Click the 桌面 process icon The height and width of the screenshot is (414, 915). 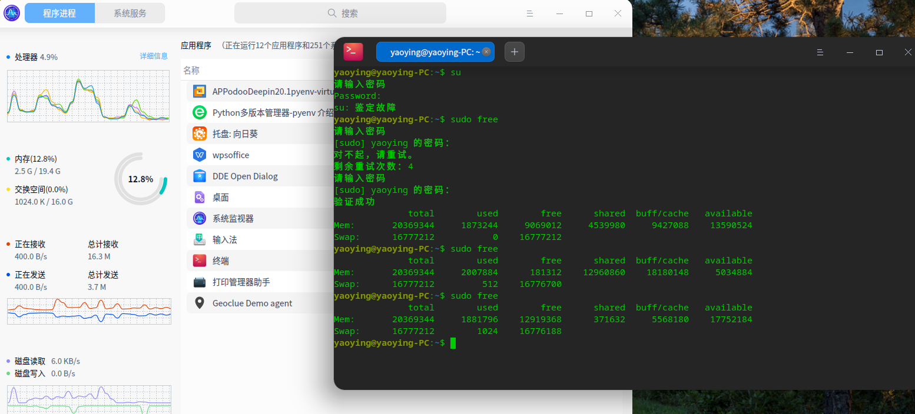click(200, 197)
